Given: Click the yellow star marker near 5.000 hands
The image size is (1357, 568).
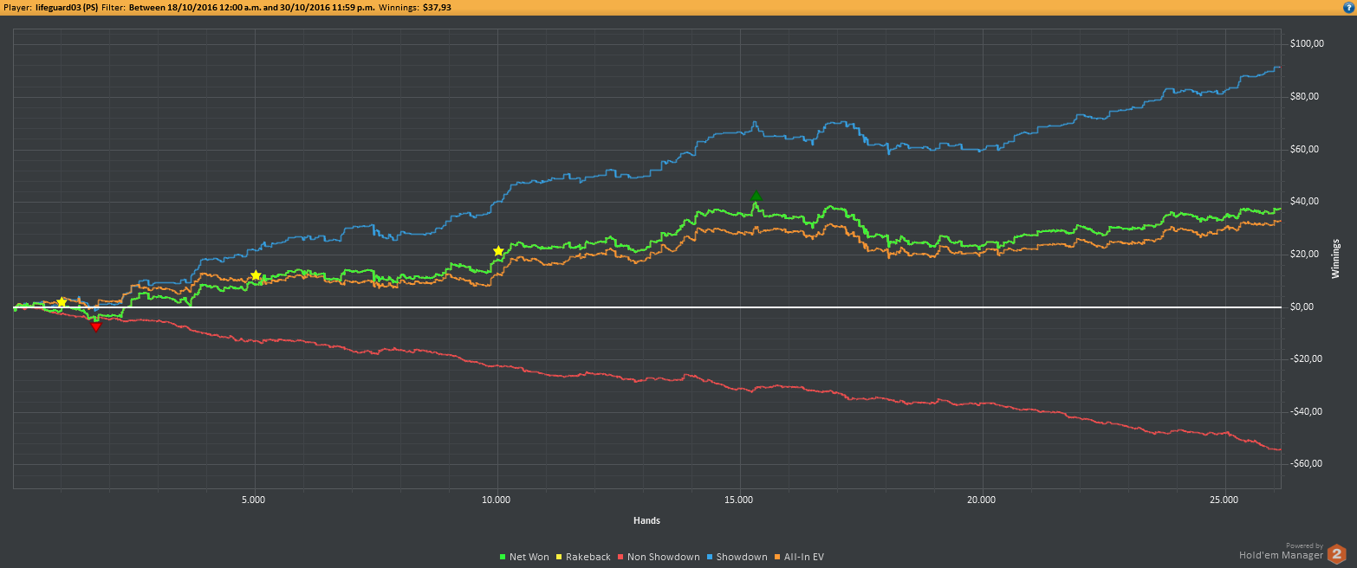Looking at the screenshot, I should (256, 275).
